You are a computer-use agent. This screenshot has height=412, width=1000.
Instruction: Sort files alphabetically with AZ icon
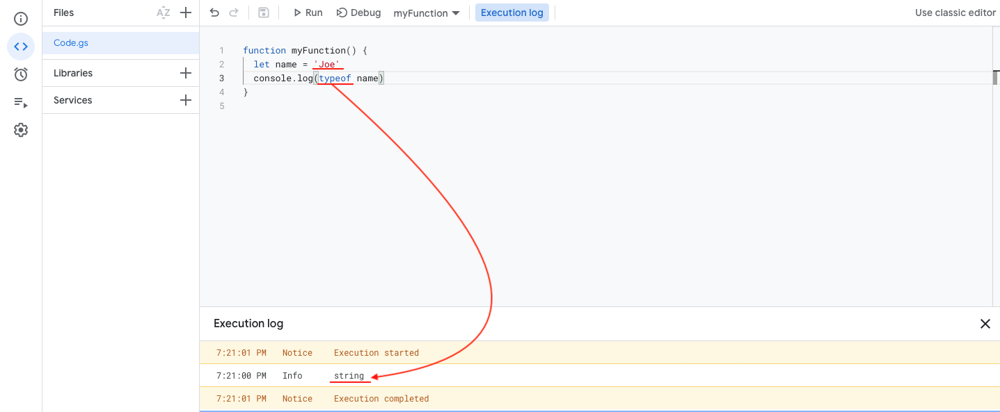tap(163, 13)
